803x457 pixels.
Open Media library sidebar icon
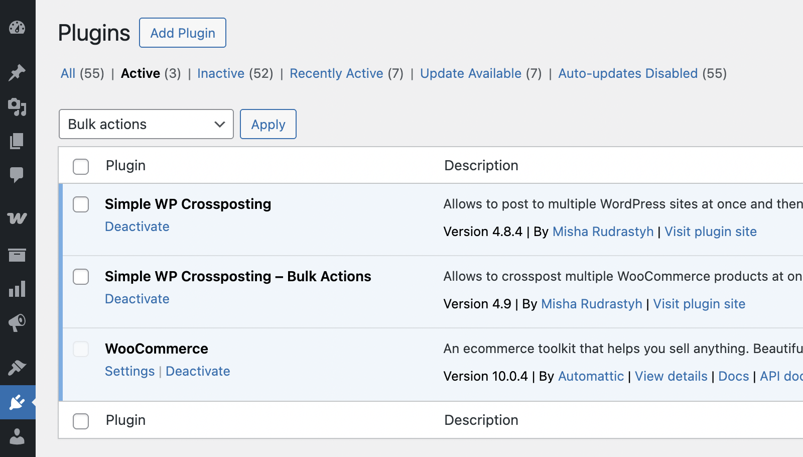pos(17,107)
